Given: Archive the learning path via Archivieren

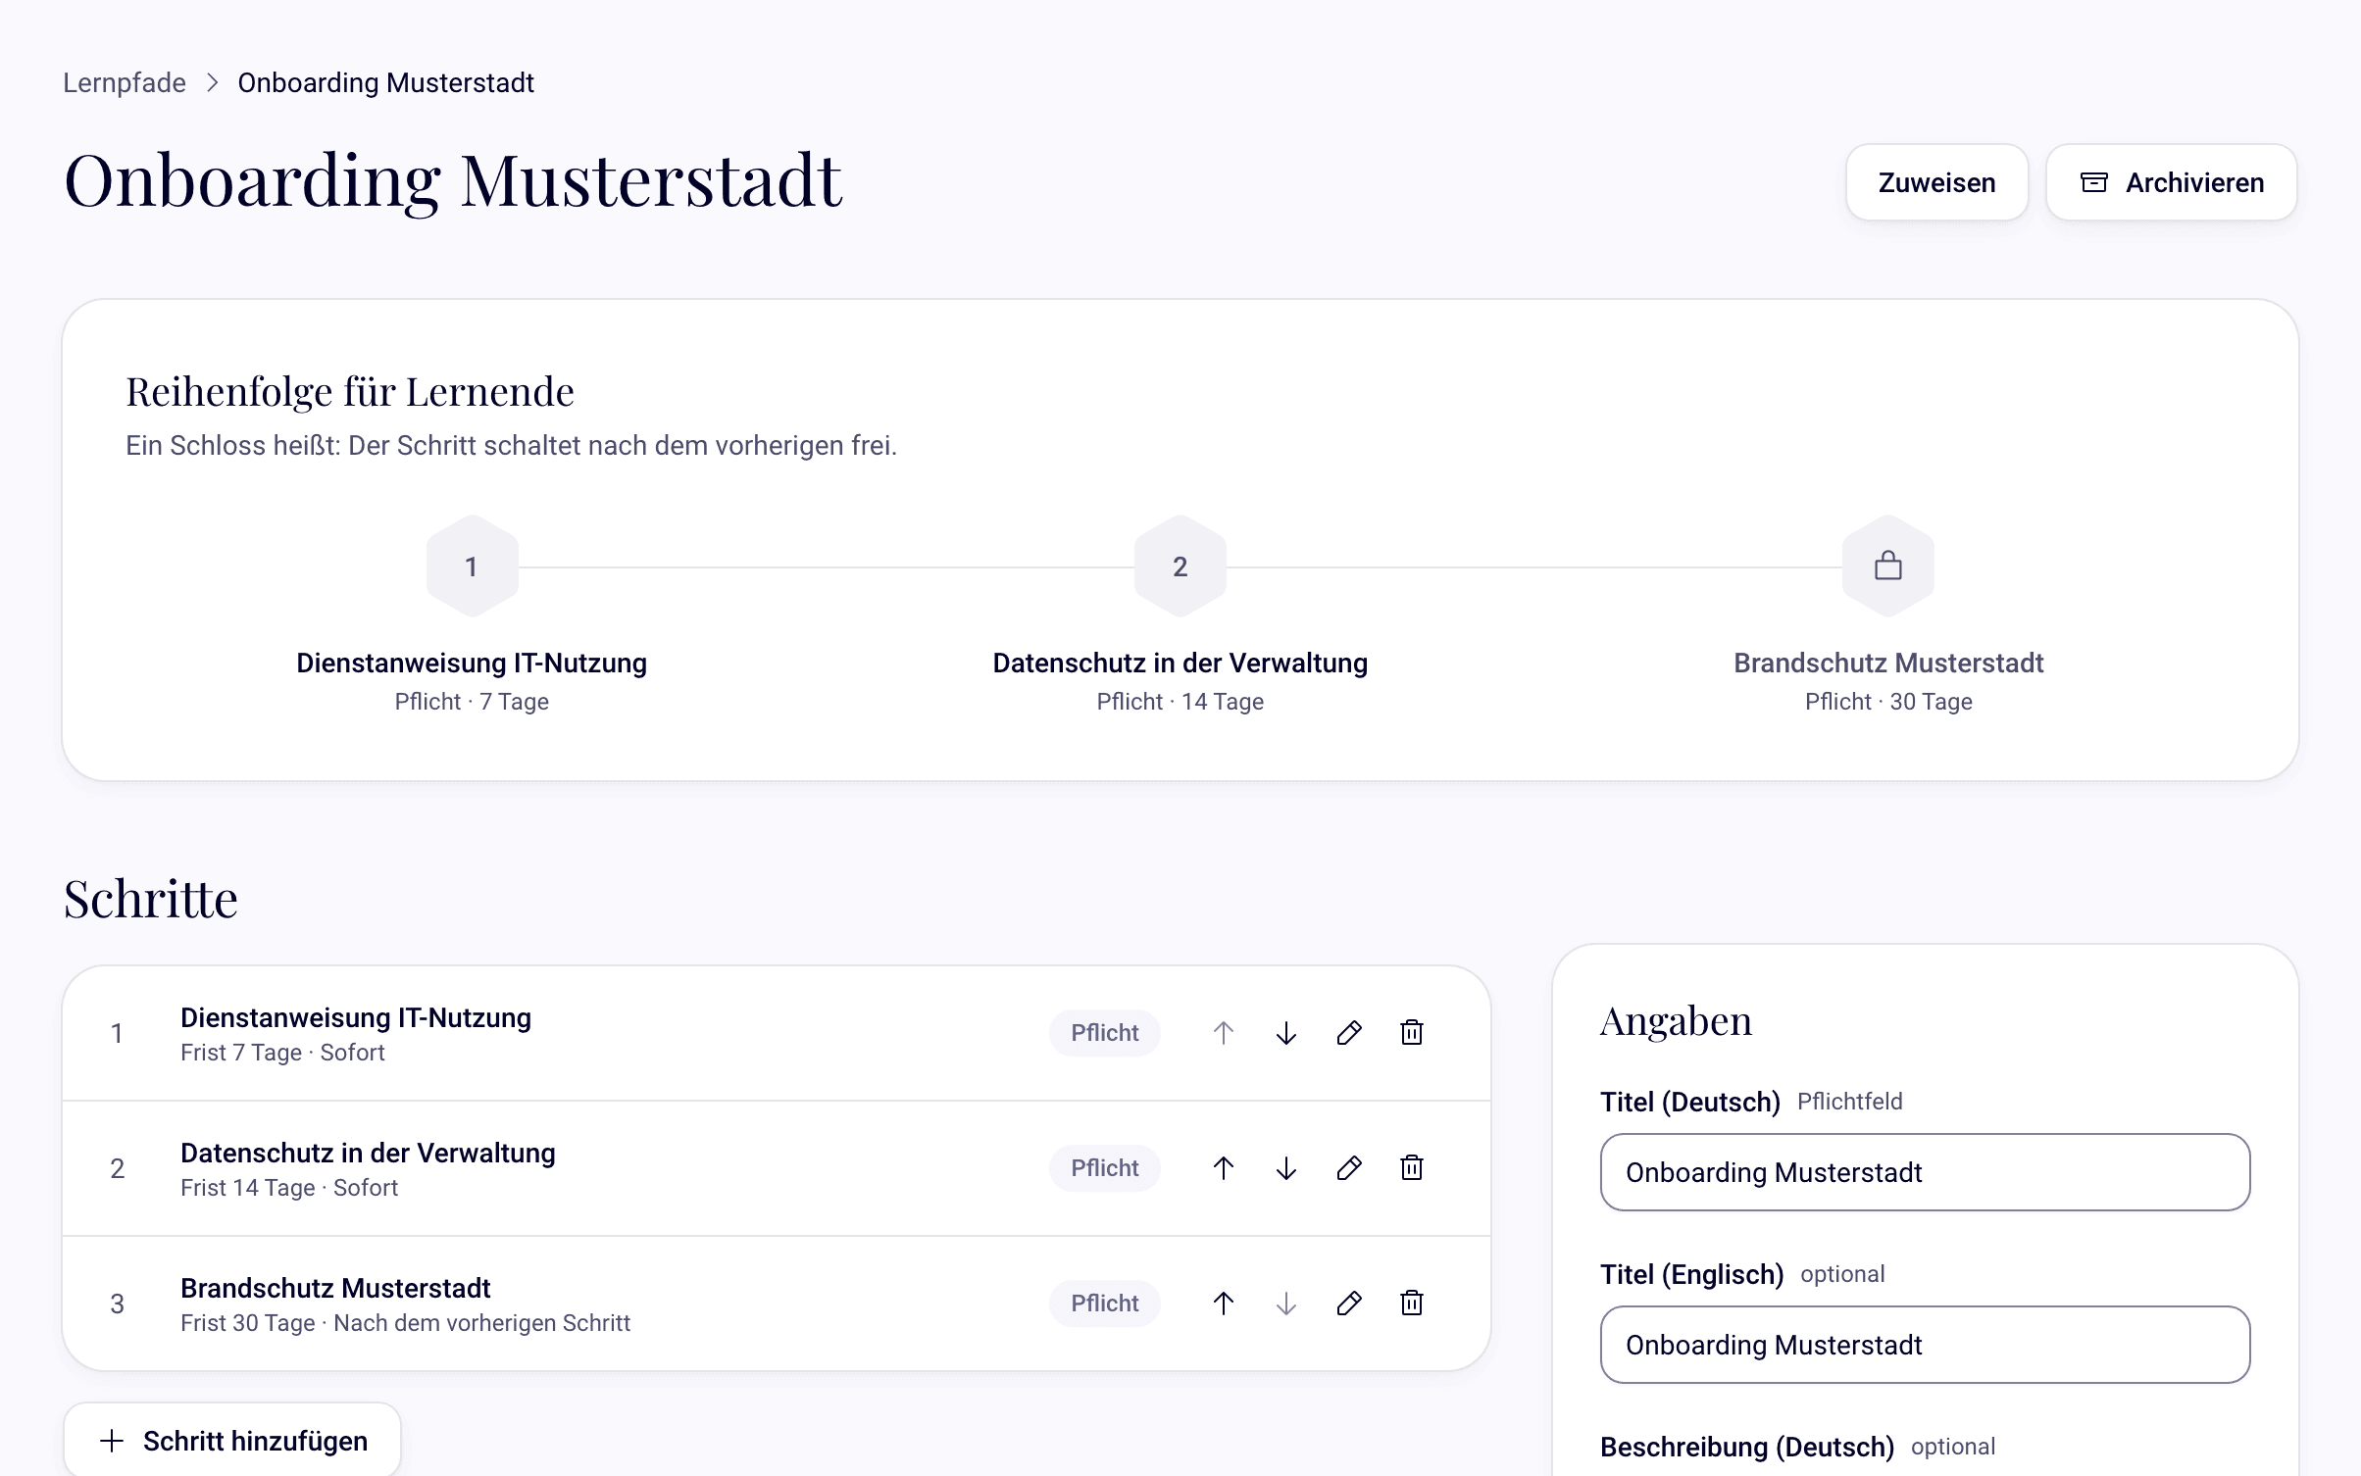Looking at the screenshot, I should 2171,182.
